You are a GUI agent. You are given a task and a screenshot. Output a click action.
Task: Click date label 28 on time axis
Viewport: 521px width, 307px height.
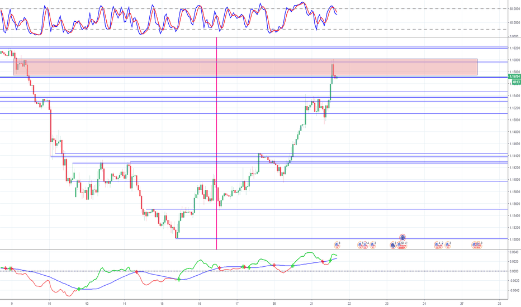coord(499,303)
